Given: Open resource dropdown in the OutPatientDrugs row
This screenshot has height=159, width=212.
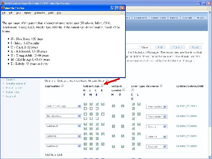Looking at the screenshot, I should 157,107.
